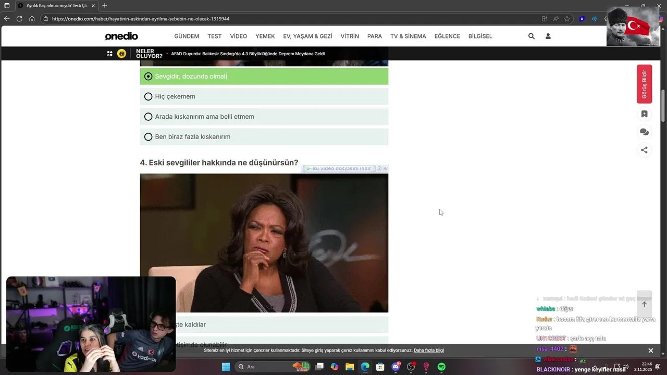
Task: Close the video download overlay with X
Action: [x=385, y=169]
